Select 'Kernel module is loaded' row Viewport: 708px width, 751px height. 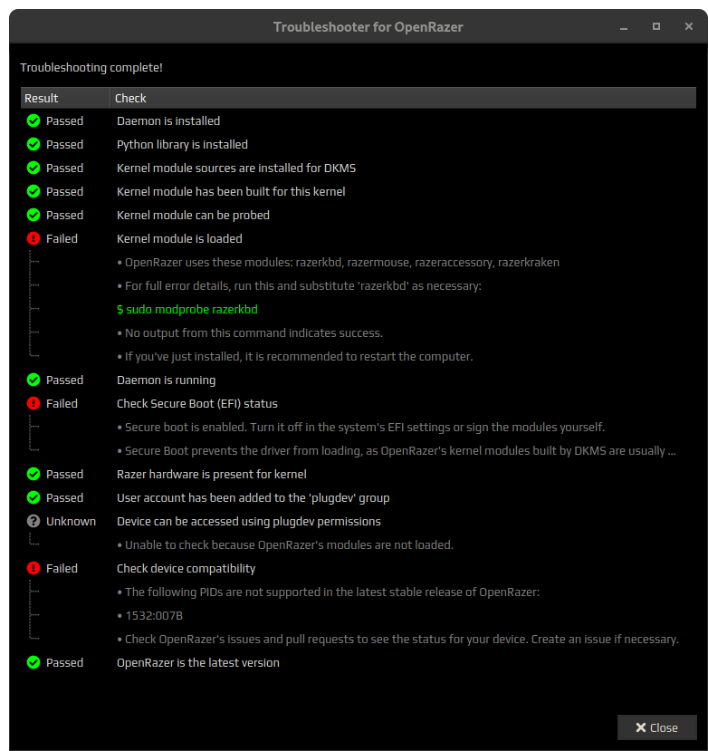pyautogui.click(x=179, y=238)
